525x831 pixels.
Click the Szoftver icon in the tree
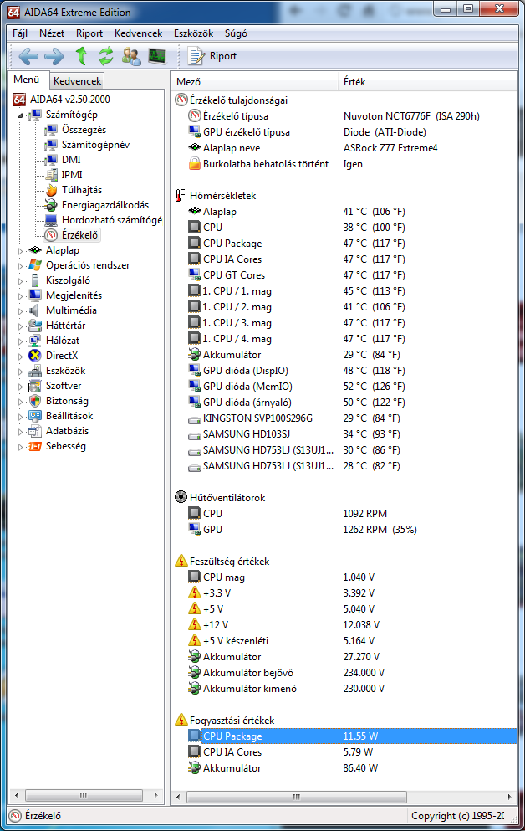35,386
